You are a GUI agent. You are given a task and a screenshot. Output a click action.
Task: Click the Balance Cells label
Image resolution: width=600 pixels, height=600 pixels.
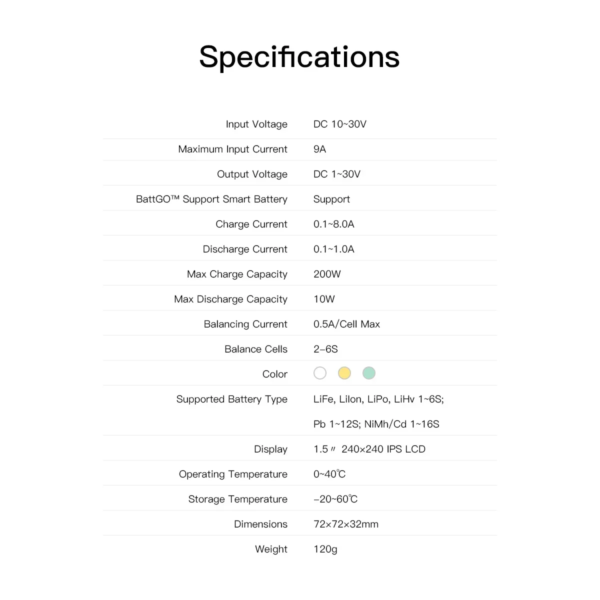tap(256, 349)
